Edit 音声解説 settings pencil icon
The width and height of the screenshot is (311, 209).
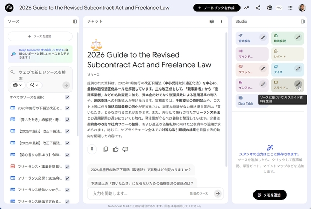(x=263, y=37)
